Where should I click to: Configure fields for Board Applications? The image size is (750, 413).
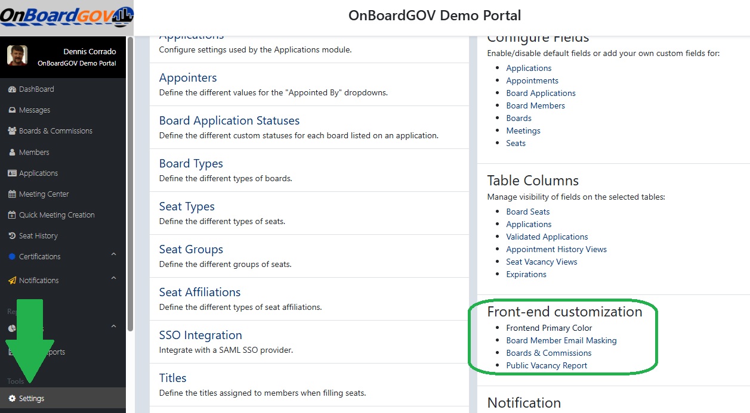pos(541,93)
